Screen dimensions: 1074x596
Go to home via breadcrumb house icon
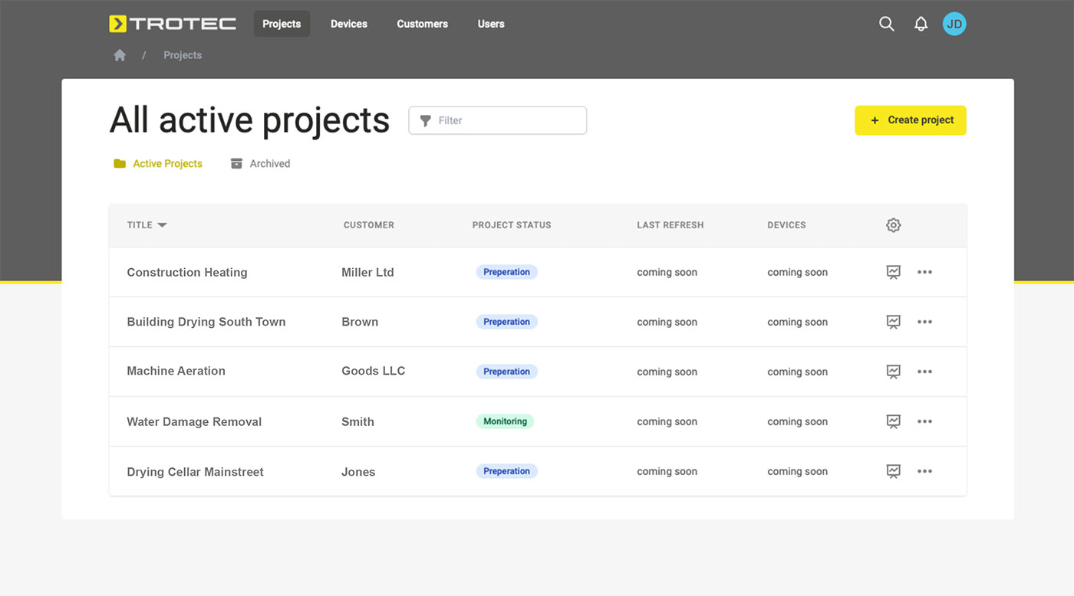(x=120, y=55)
